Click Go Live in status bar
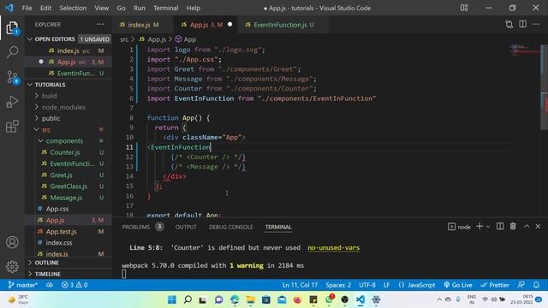Screen dimensions: 548x308 pyautogui.click(x=458, y=285)
